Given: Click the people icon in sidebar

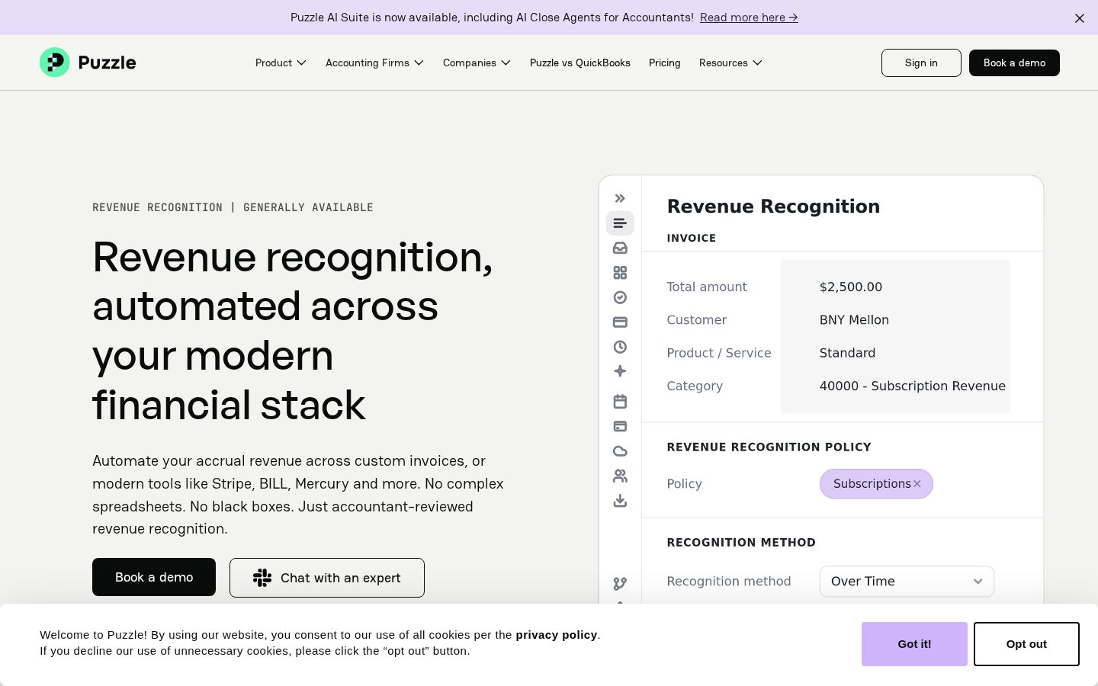Looking at the screenshot, I should coord(620,476).
